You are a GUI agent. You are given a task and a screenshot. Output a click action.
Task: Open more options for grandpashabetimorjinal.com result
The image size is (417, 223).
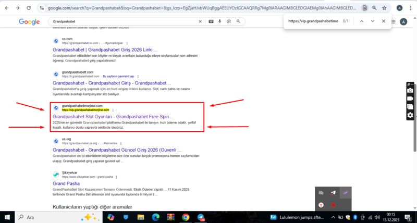pyautogui.click(x=113, y=110)
